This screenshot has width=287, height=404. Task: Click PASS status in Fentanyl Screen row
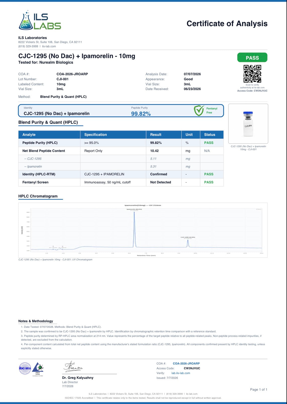click(x=209, y=182)
